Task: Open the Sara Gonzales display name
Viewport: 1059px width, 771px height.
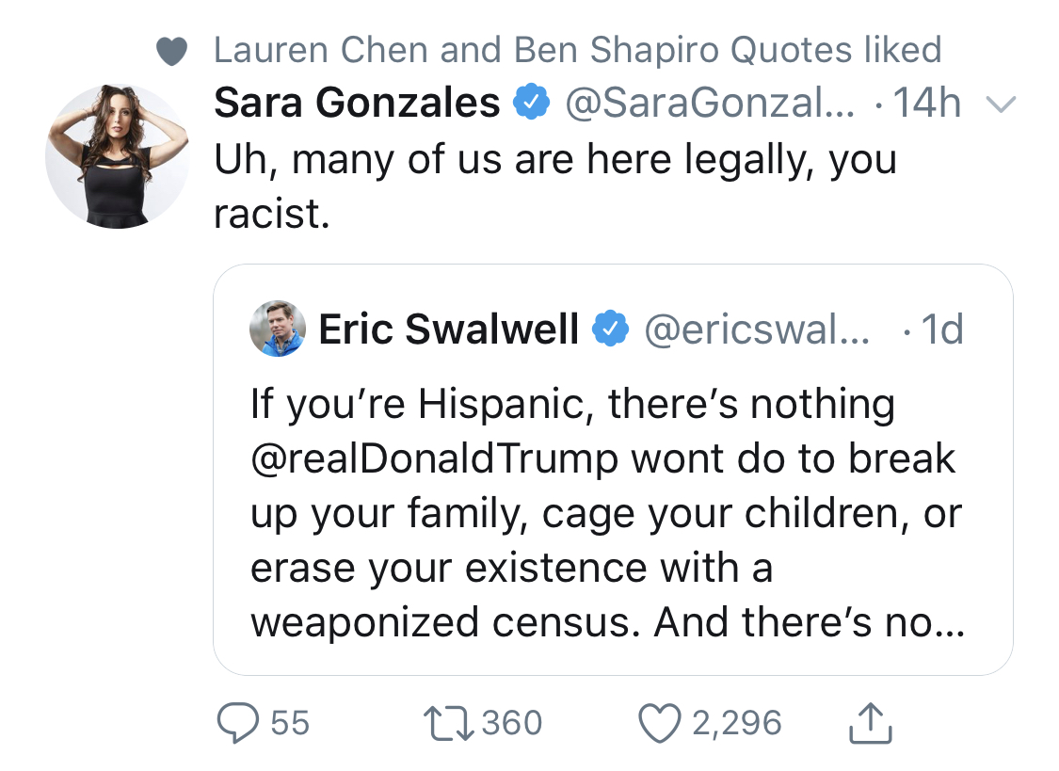Action: click(x=357, y=103)
